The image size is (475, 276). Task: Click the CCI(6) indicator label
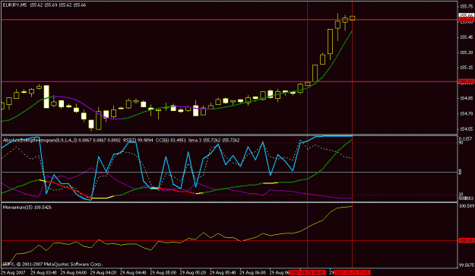tap(170, 140)
